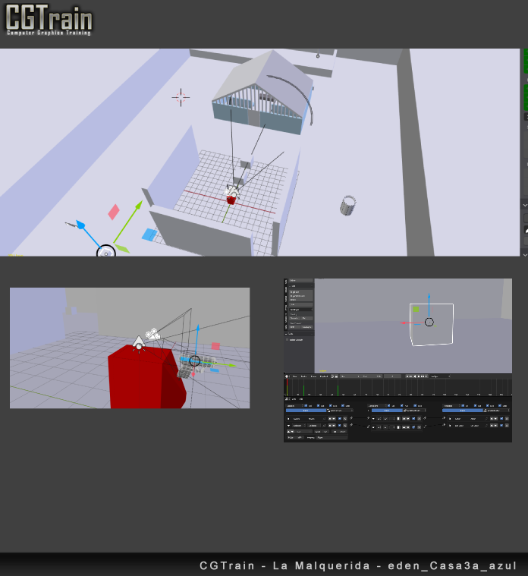Select the lamp object icon above red cube
The height and width of the screenshot is (576, 528).
[138, 344]
